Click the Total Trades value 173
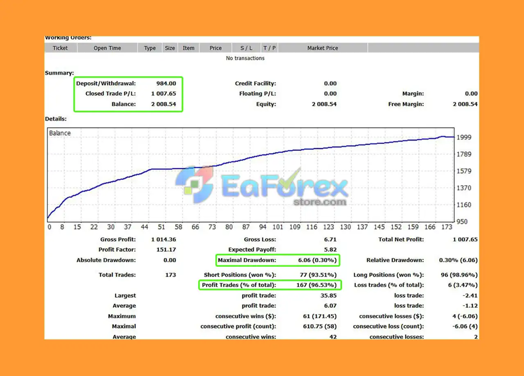 click(171, 275)
